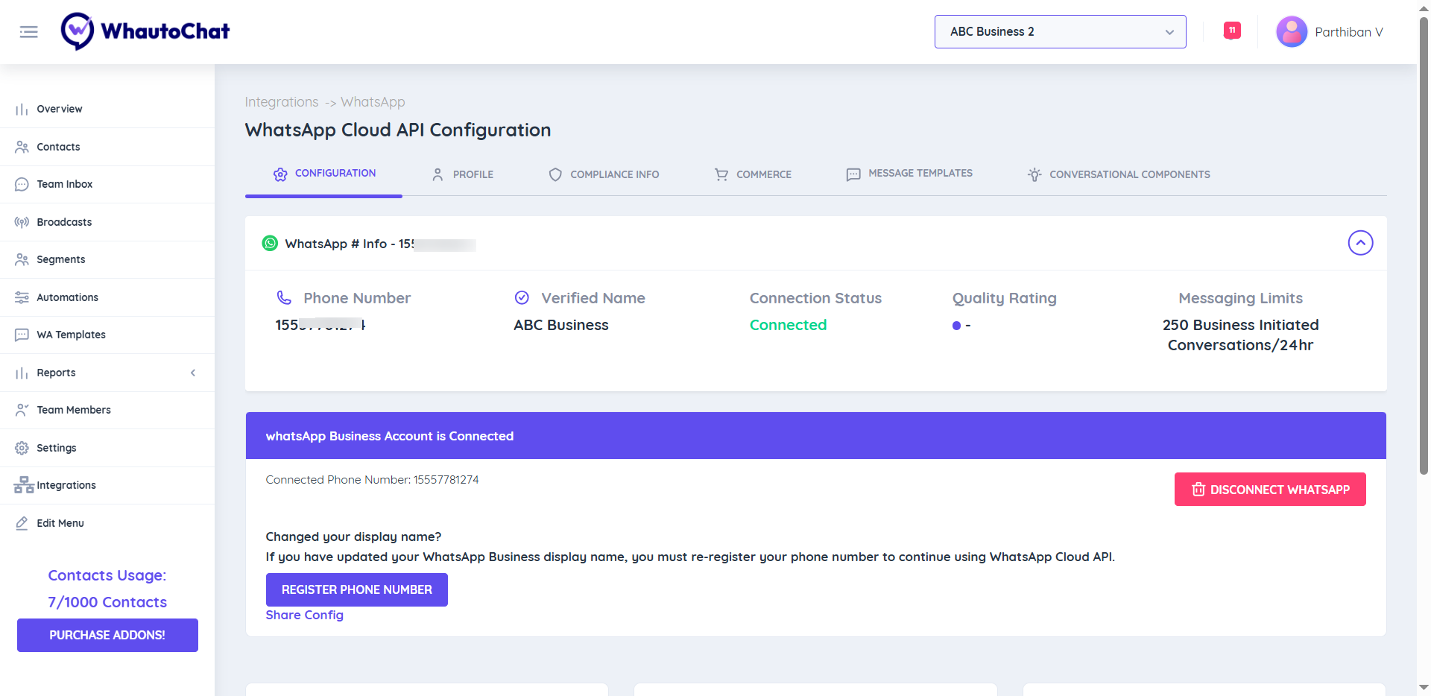Screen dimensions: 1431x696
Task: Click the '7/1000 Contacts' usage text
Action: (x=107, y=602)
